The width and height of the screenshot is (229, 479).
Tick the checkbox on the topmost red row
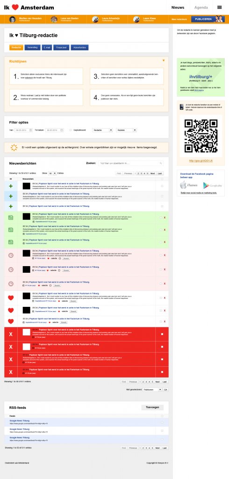pos(162,334)
